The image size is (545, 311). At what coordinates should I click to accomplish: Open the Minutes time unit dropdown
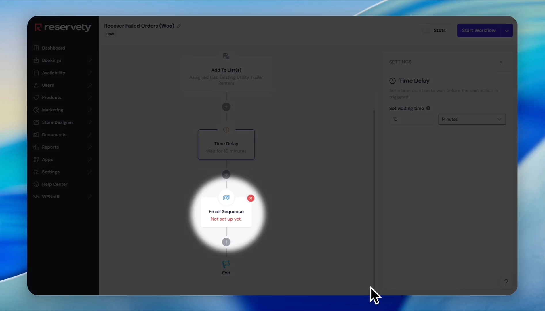[472, 119]
